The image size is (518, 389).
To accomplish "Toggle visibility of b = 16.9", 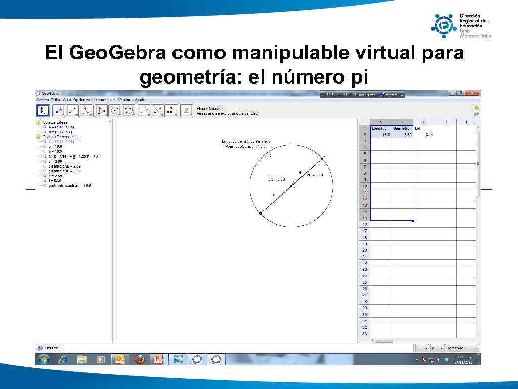I will tap(45, 151).
